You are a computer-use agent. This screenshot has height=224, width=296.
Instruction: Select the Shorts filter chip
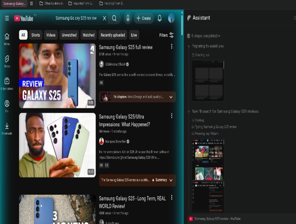pyautogui.click(x=36, y=35)
